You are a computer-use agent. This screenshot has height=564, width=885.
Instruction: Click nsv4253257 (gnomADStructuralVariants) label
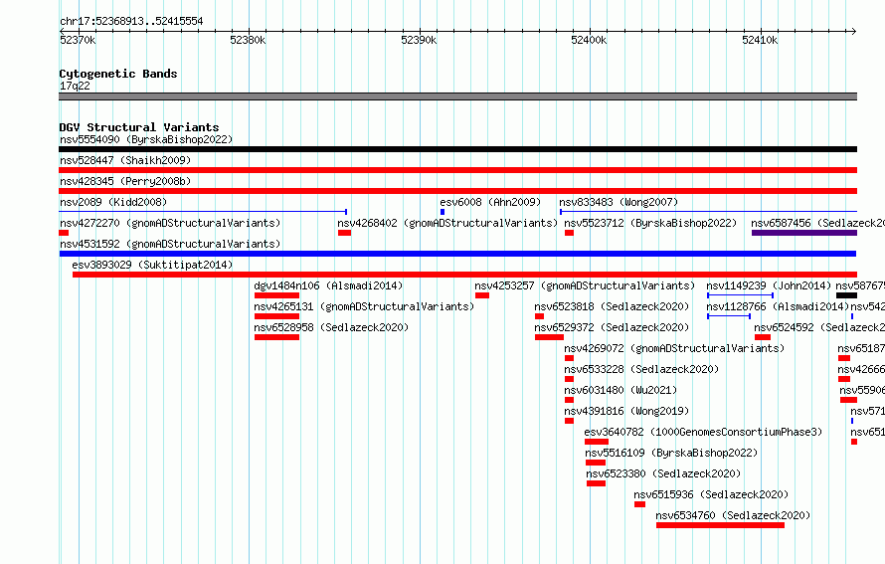coord(585,285)
